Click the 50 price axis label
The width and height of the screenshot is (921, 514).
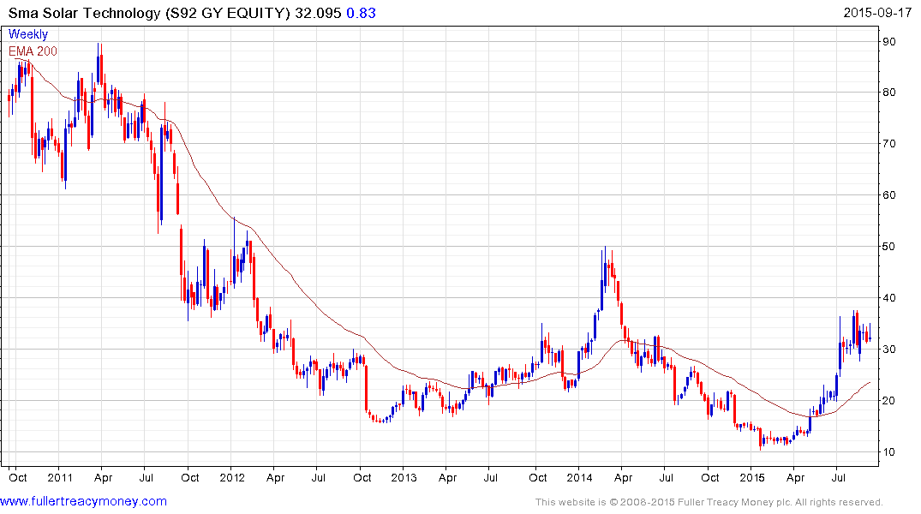(x=888, y=246)
